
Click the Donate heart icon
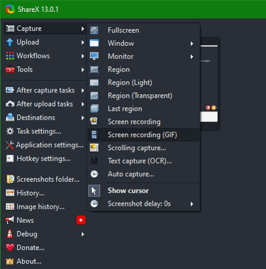tap(10, 248)
